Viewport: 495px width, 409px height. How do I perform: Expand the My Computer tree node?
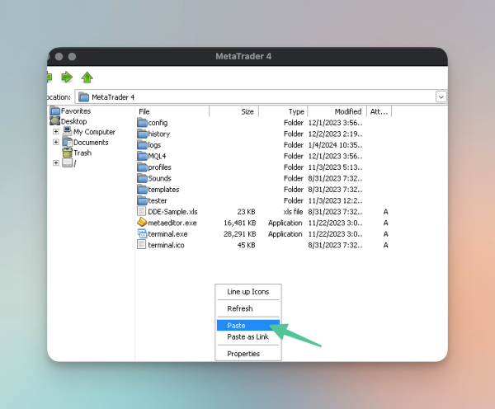(x=56, y=131)
